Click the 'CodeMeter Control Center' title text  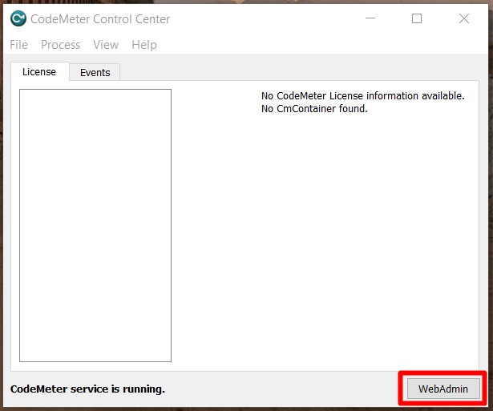click(100, 19)
